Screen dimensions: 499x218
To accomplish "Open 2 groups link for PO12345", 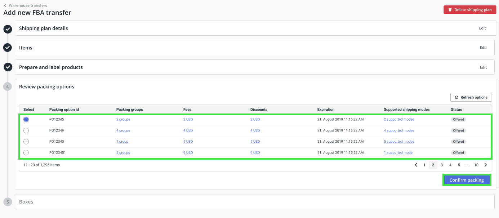I will pos(123,119).
